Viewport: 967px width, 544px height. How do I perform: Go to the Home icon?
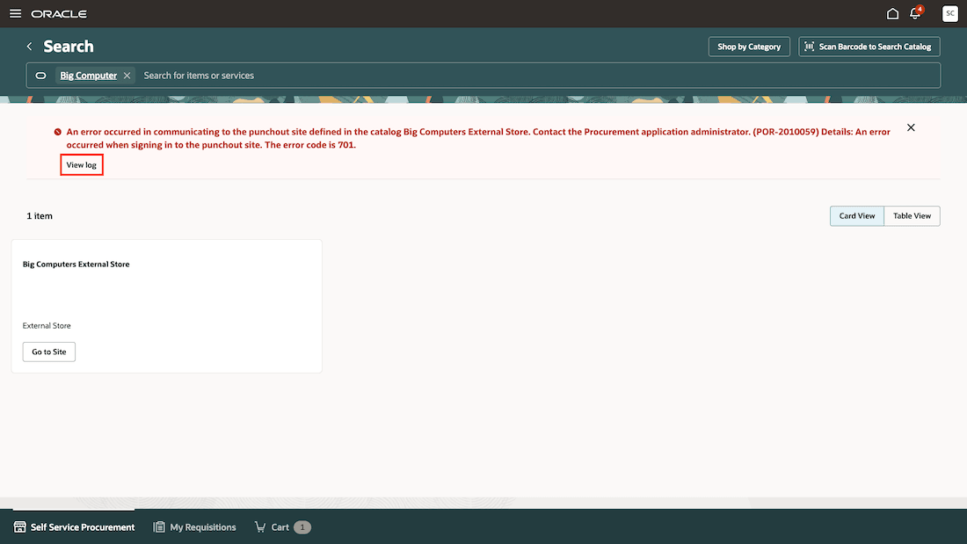(892, 13)
